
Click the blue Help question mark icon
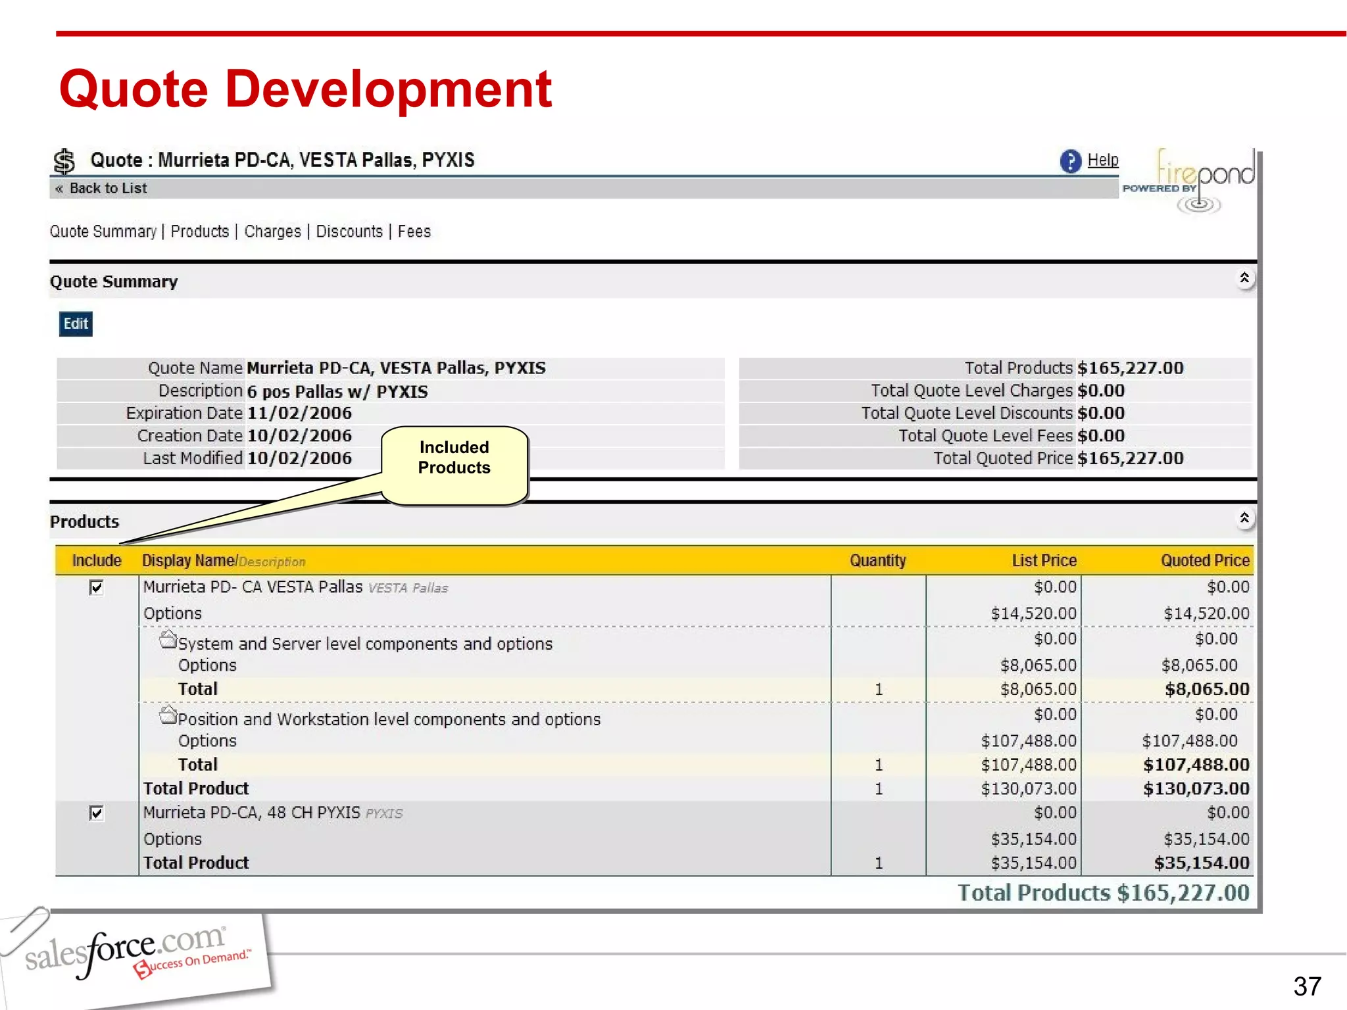coord(1070,161)
